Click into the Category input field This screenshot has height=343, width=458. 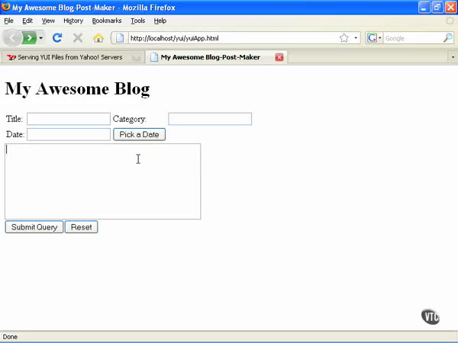(x=210, y=119)
